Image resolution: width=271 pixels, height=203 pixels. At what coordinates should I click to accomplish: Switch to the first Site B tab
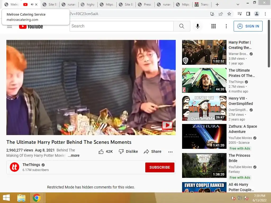50,4
